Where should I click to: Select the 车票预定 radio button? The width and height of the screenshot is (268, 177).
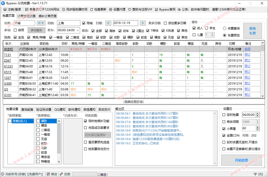[224, 35]
